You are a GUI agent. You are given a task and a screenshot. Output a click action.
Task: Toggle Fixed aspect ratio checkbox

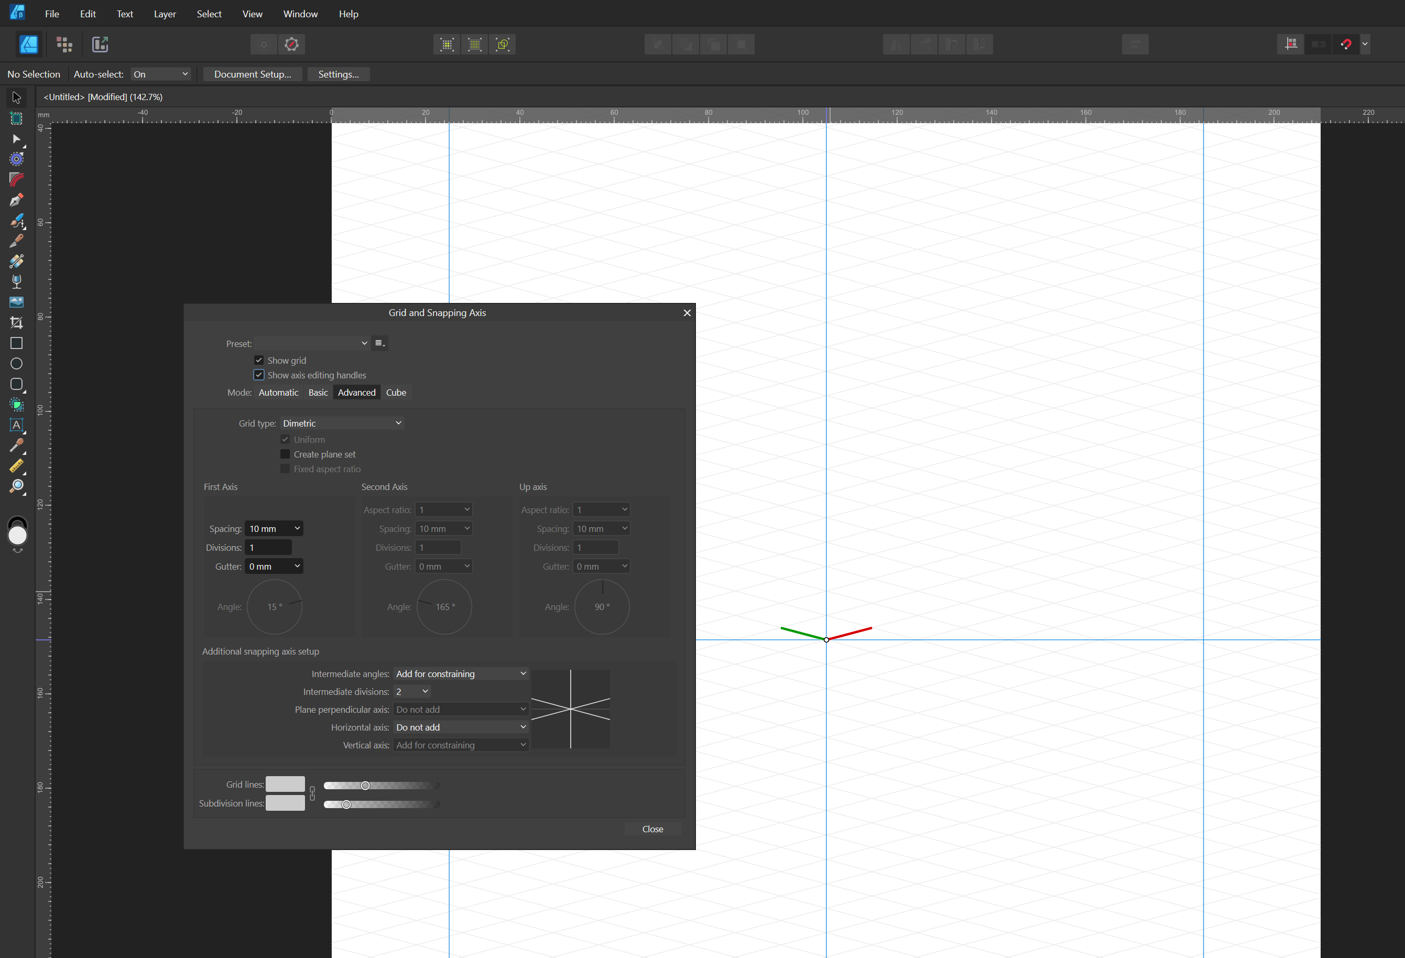coord(285,469)
